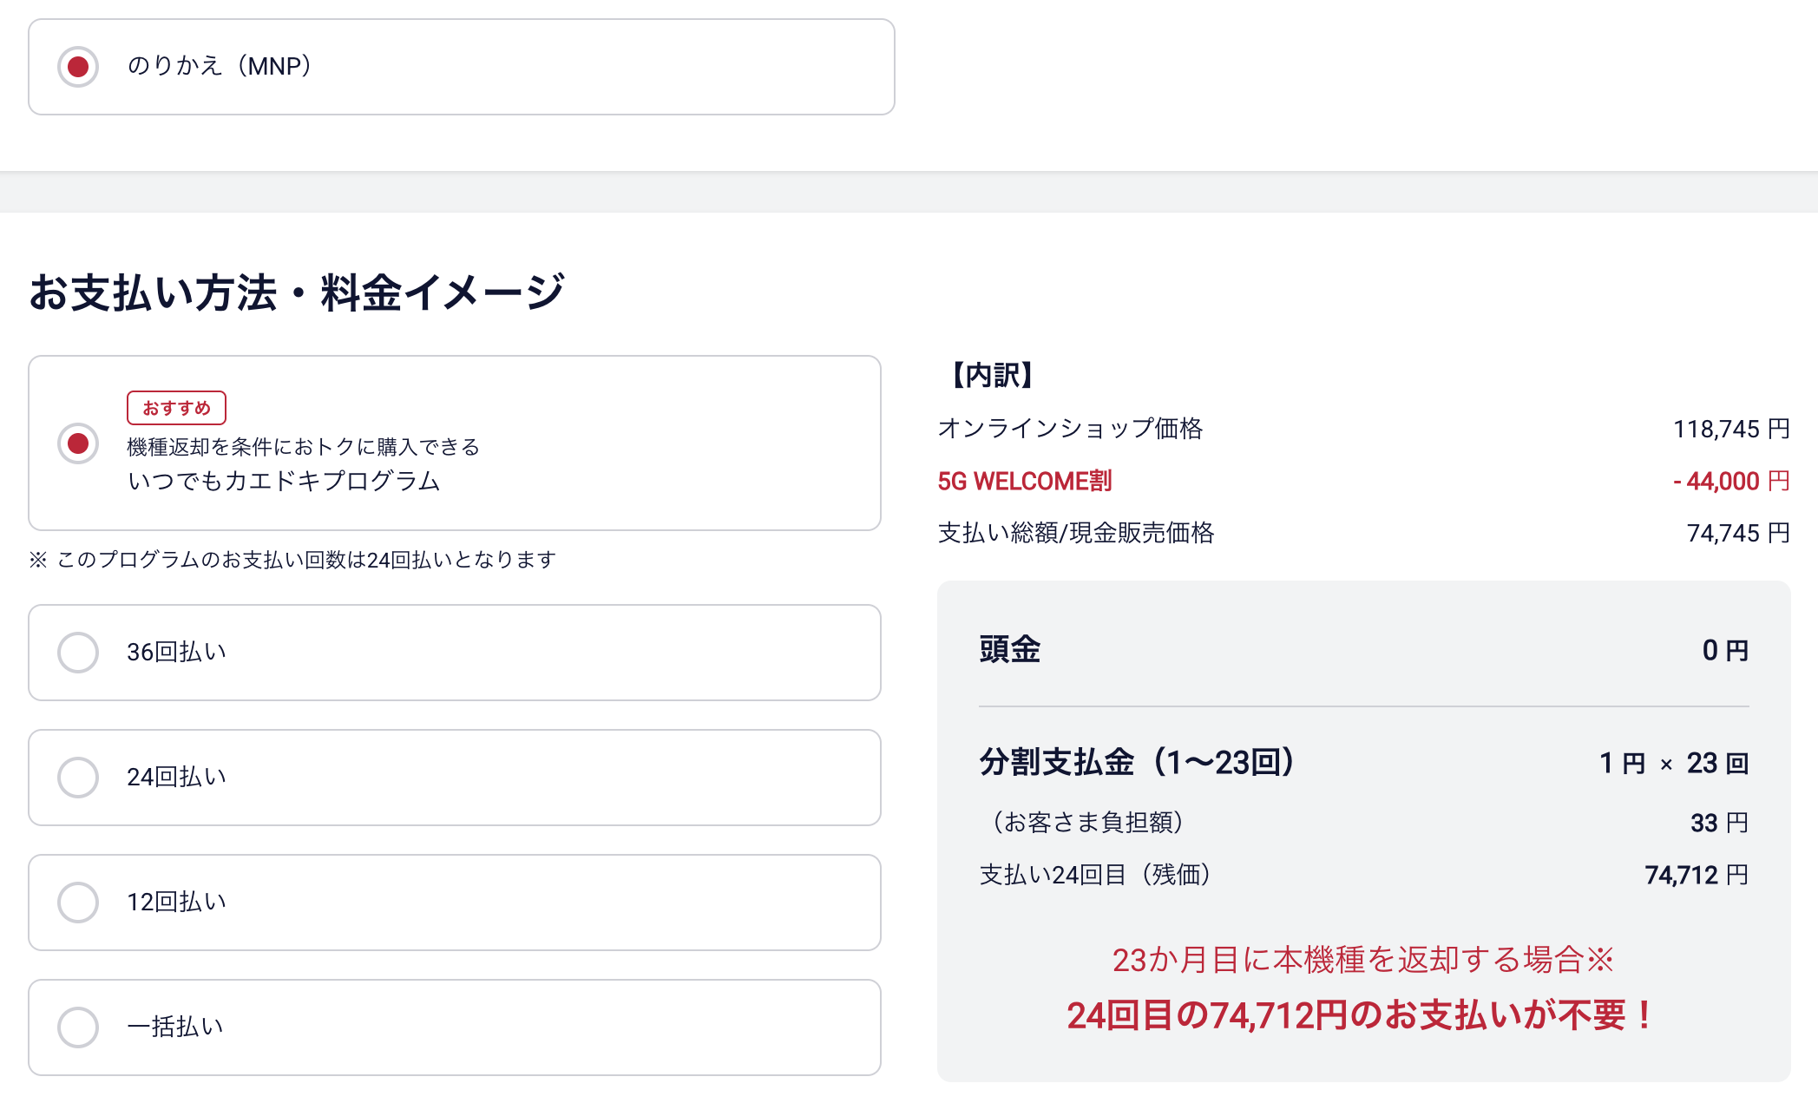
Task: Click the 頭金 down payment label
Action: click(x=1009, y=650)
